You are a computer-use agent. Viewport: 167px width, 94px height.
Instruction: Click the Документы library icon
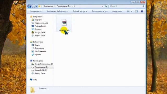(33, 48)
